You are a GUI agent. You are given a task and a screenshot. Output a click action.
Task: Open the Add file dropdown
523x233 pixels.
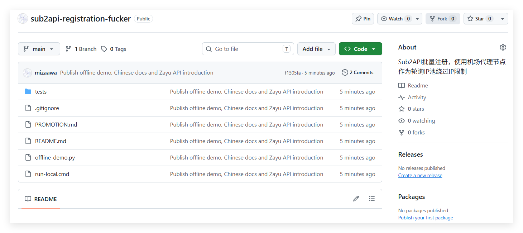[x=316, y=49]
